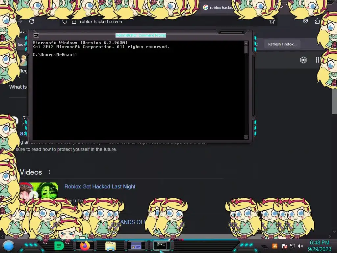
Task: Click the Videos section heading
Action: [x=31, y=172]
